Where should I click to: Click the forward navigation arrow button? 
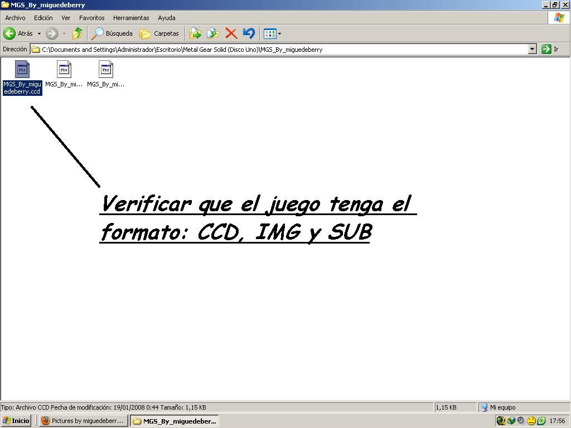(x=52, y=33)
